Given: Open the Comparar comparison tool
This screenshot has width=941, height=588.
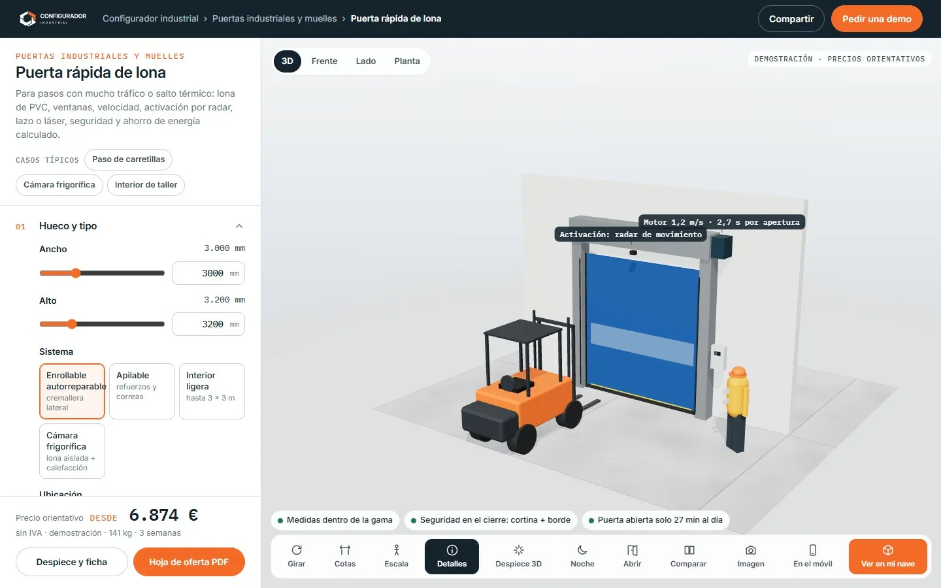Looking at the screenshot, I should pyautogui.click(x=689, y=557).
